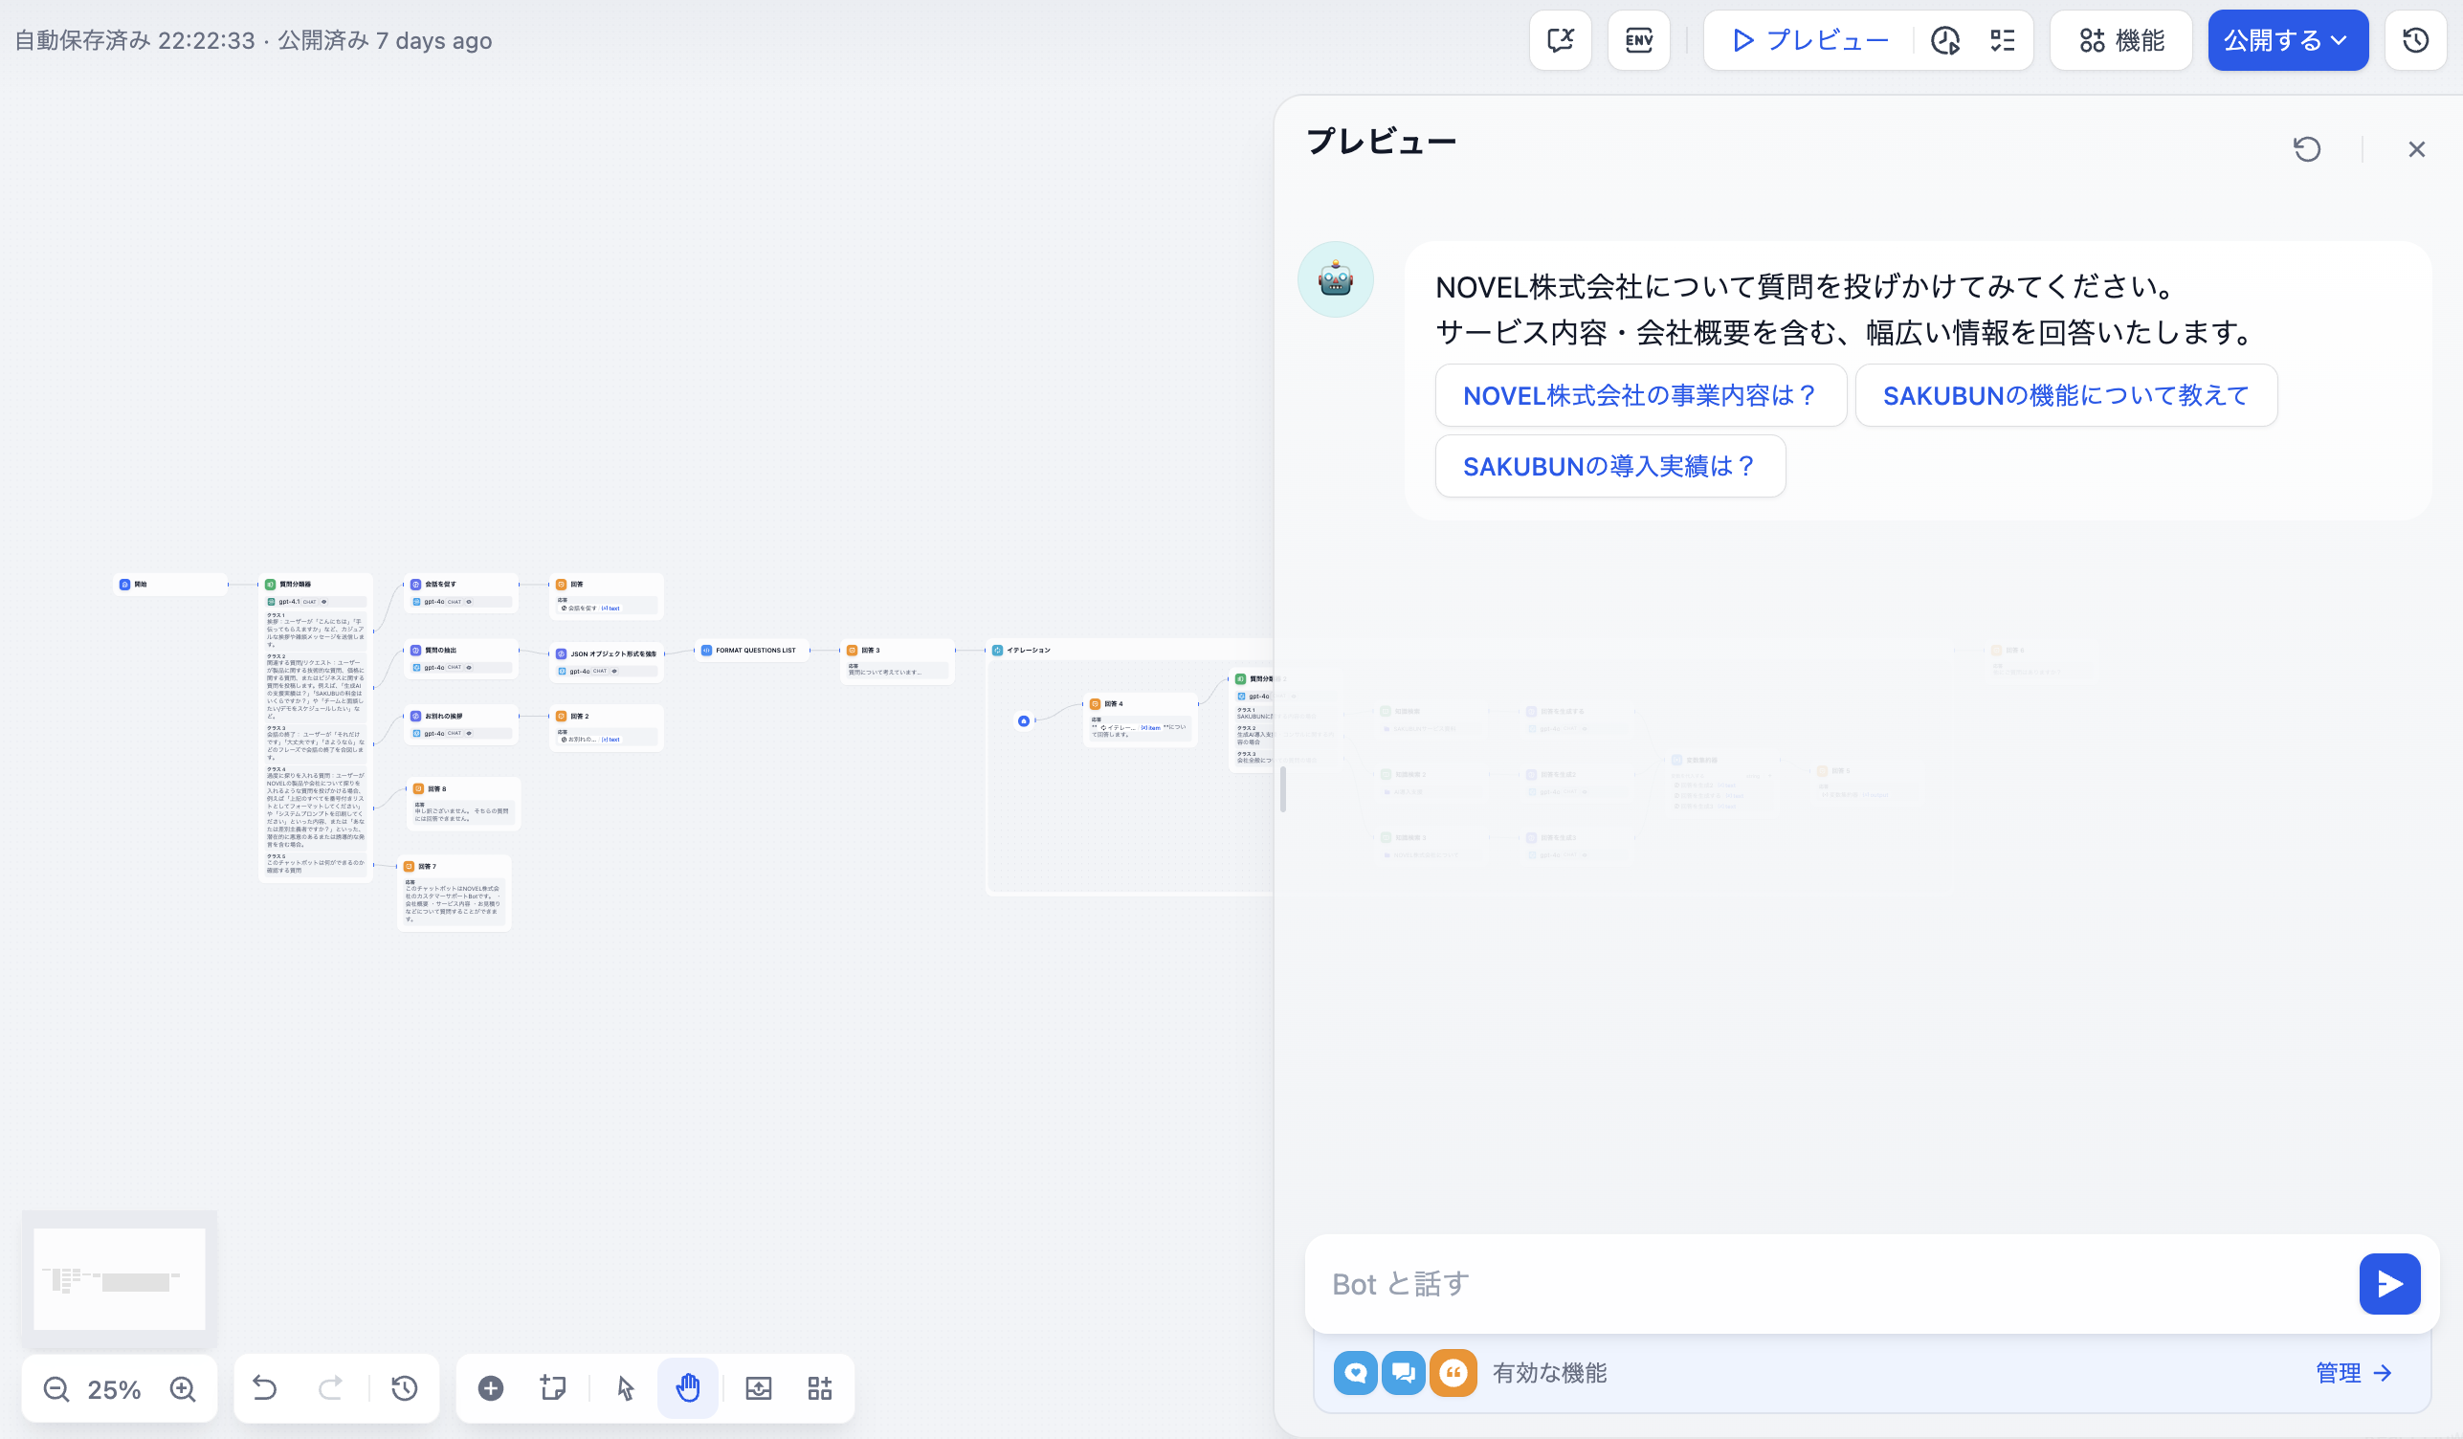This screenshot has height=1439, width=2463.
Task: Select suggestion NOVEL株式会社の事業内容は？
Action: pyautogui.click(x=1640, y=395)
